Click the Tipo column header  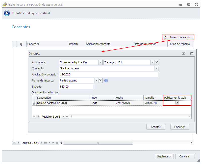click(103, 98)
